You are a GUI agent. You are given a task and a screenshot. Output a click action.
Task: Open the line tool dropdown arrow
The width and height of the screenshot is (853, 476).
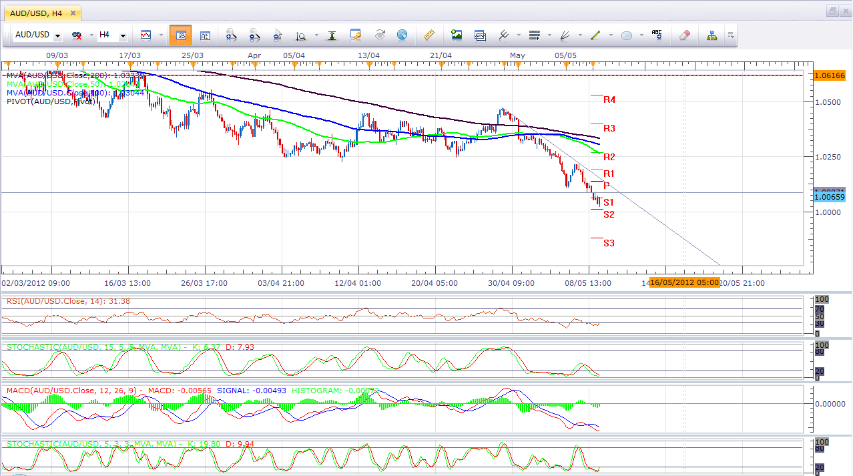(x=611, y=35)
